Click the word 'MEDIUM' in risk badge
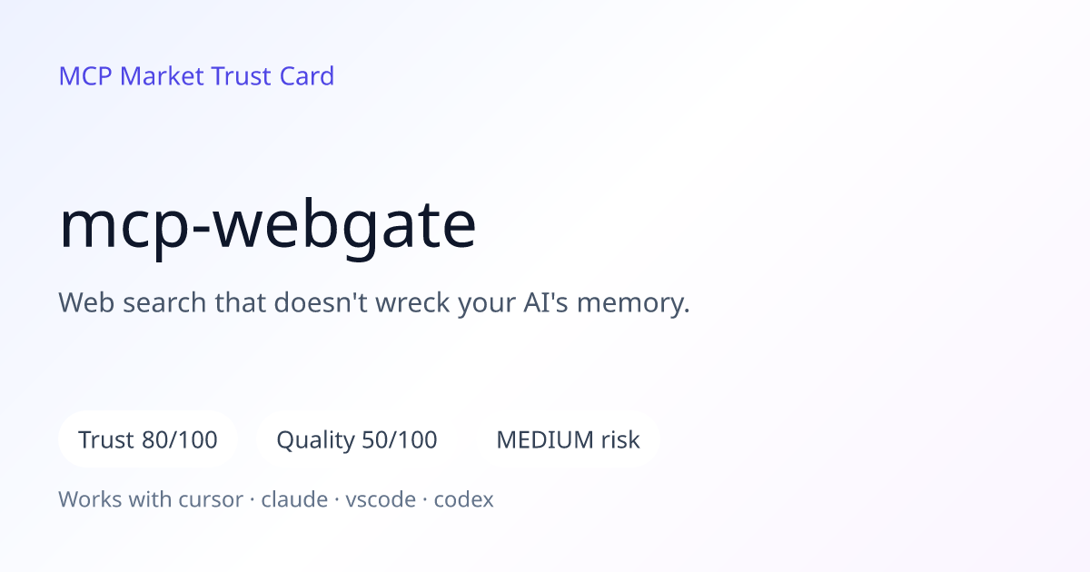 (544, 440)
